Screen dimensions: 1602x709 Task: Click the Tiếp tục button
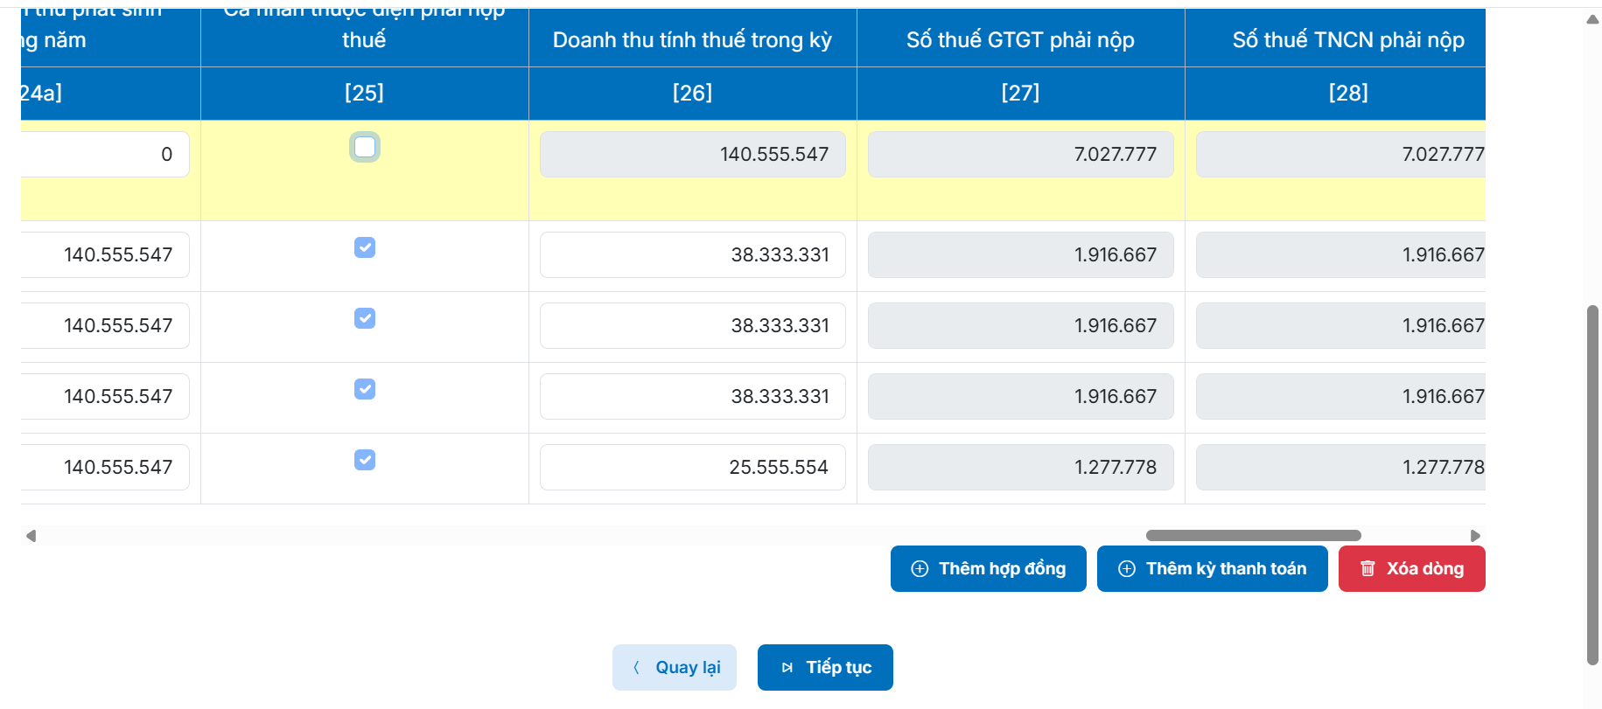coord(825,668)
